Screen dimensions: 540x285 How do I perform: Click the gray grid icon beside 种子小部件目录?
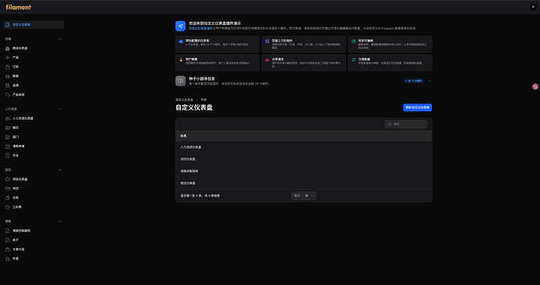pyautogui.click(x=181, y=81)
